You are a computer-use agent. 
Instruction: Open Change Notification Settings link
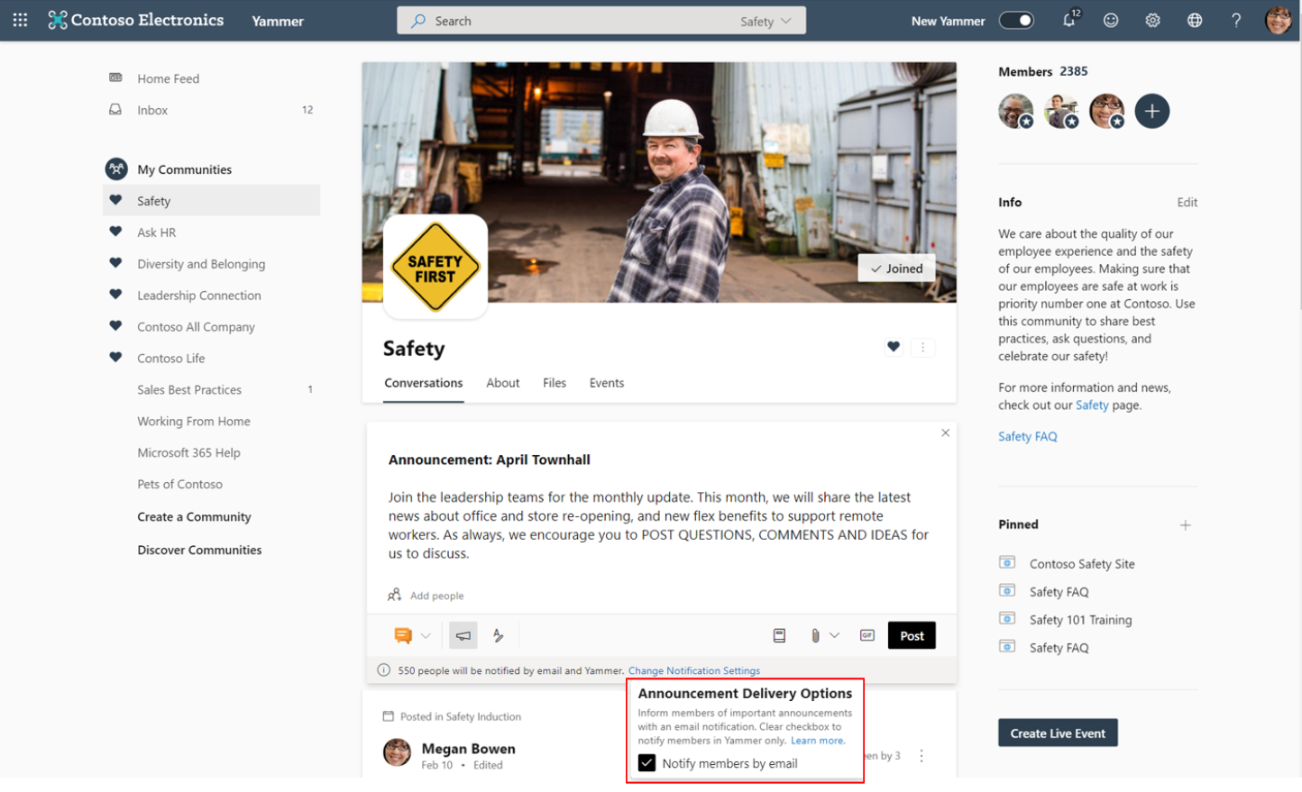click(693, 670)
